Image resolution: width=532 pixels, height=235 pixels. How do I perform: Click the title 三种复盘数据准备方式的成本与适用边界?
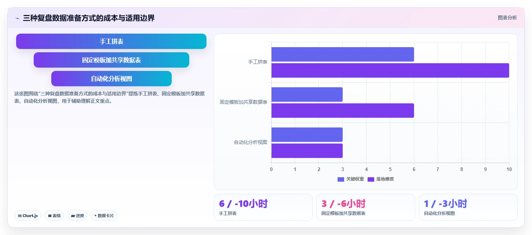point(89,18)
